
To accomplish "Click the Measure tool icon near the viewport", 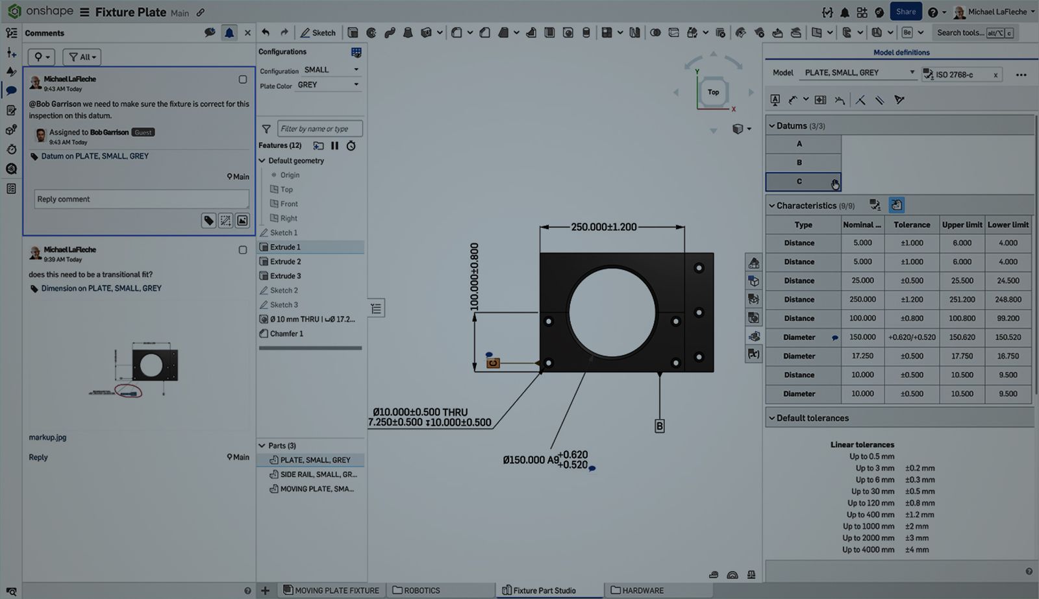I will [713, 575].
